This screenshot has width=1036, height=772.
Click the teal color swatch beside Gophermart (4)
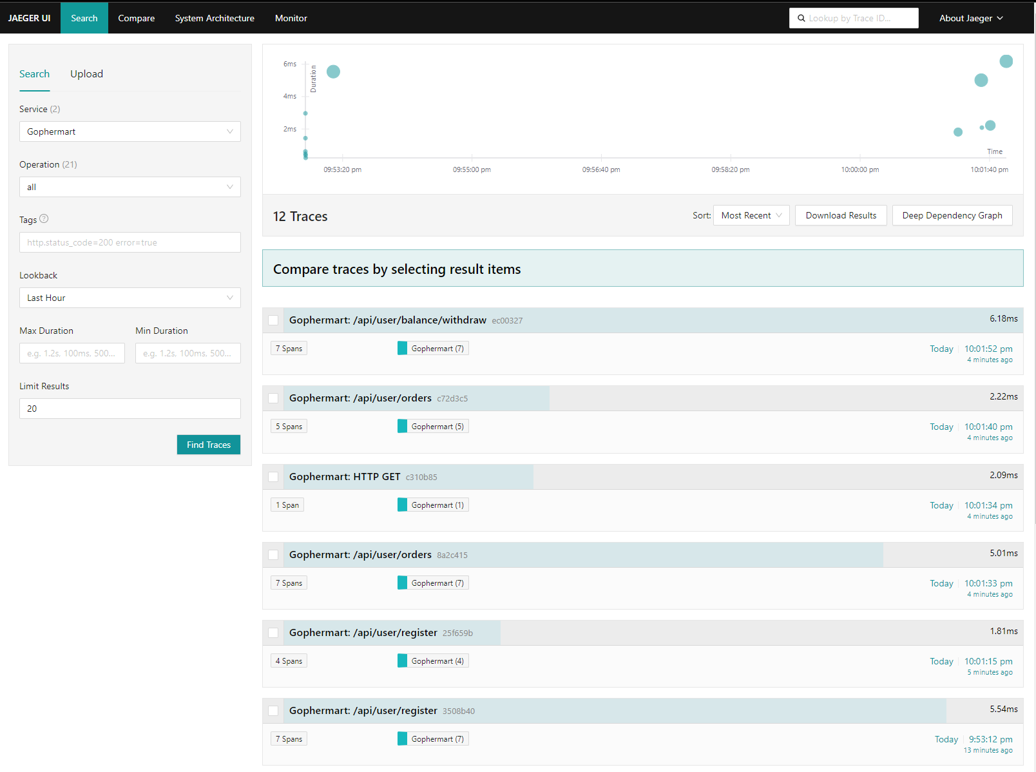402,661
